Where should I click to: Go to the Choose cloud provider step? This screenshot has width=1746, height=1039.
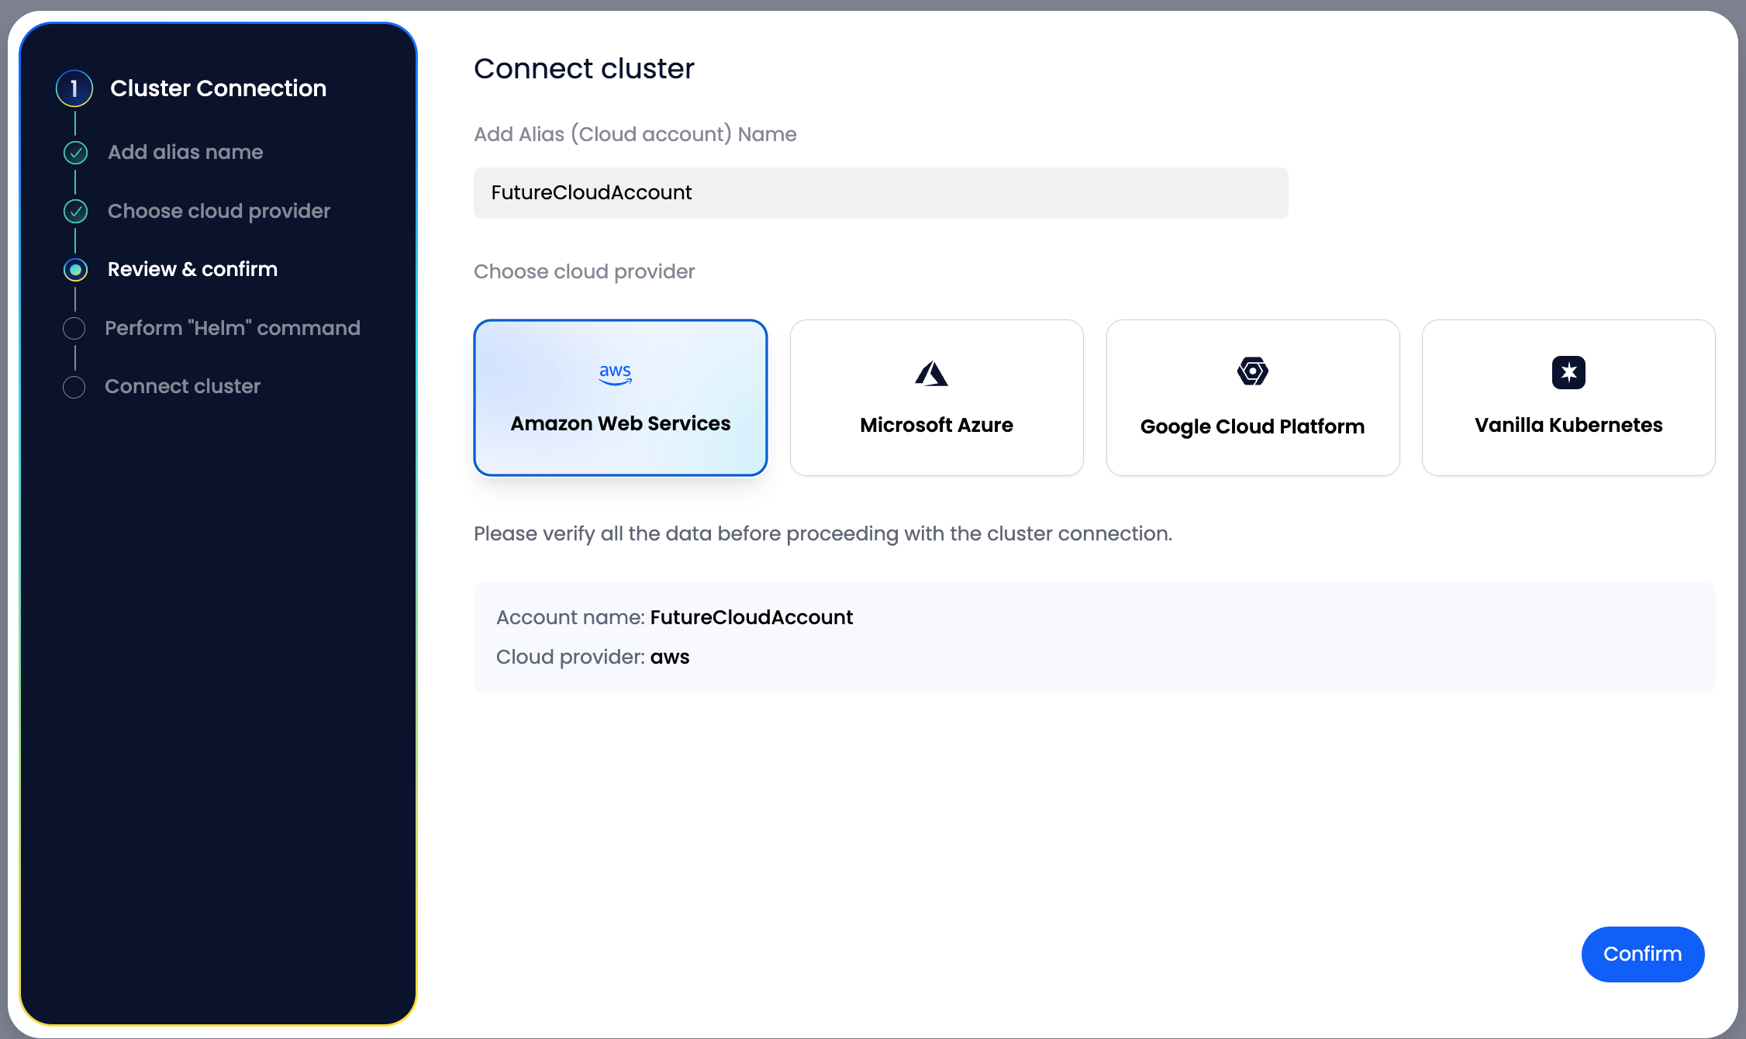(x=219, y=211)
